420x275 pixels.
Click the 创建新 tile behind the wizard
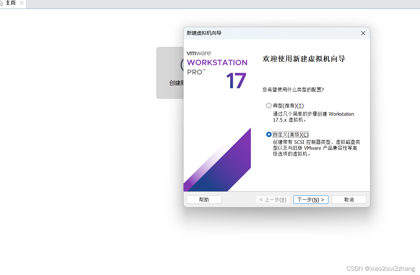pyautogui.click(x=170, y=73)
